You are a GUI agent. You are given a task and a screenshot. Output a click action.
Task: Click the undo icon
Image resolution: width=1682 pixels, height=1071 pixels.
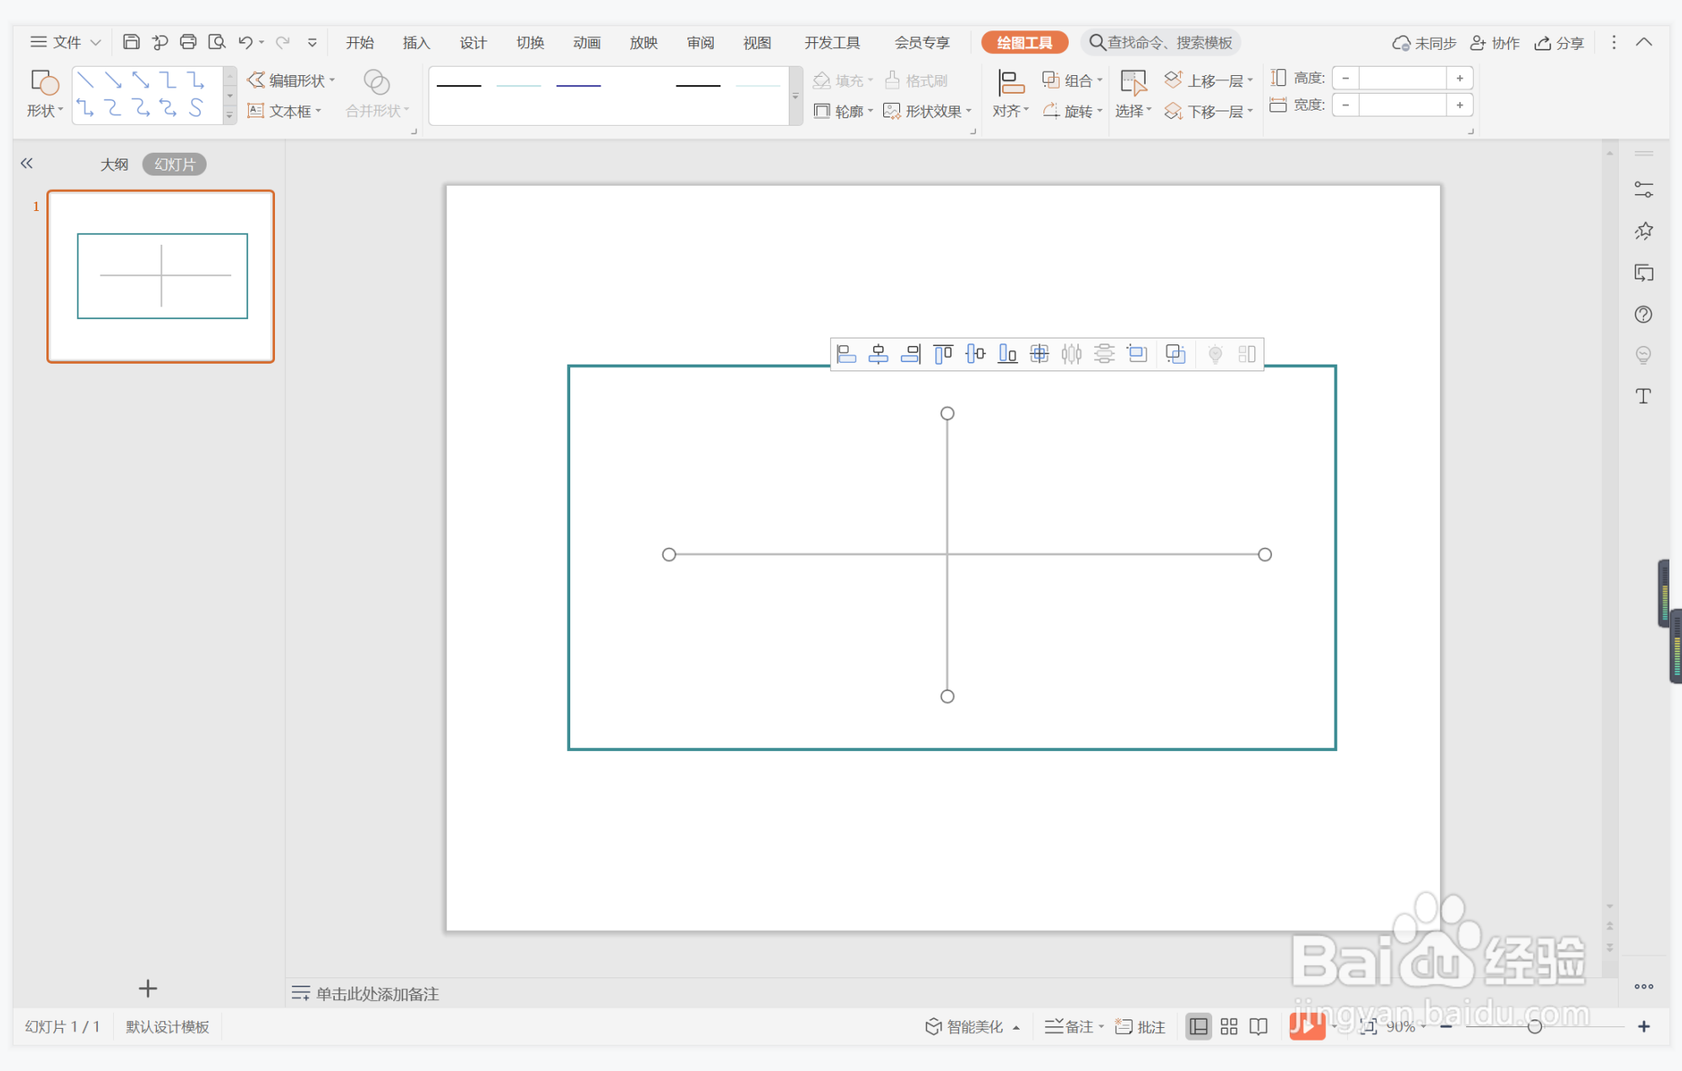(245, 42)
